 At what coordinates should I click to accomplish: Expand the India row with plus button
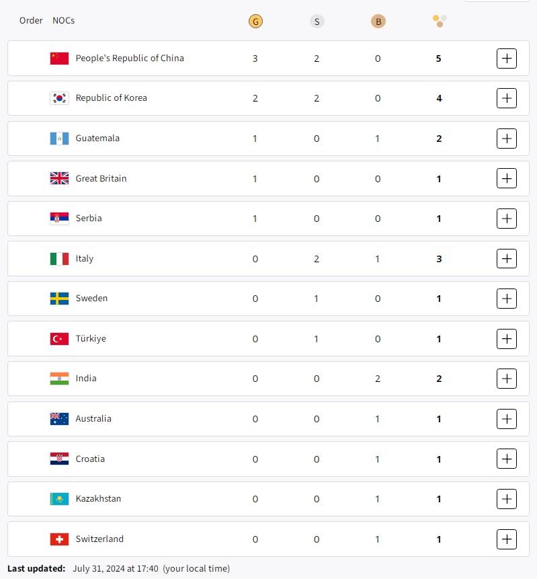coord(506,379)
